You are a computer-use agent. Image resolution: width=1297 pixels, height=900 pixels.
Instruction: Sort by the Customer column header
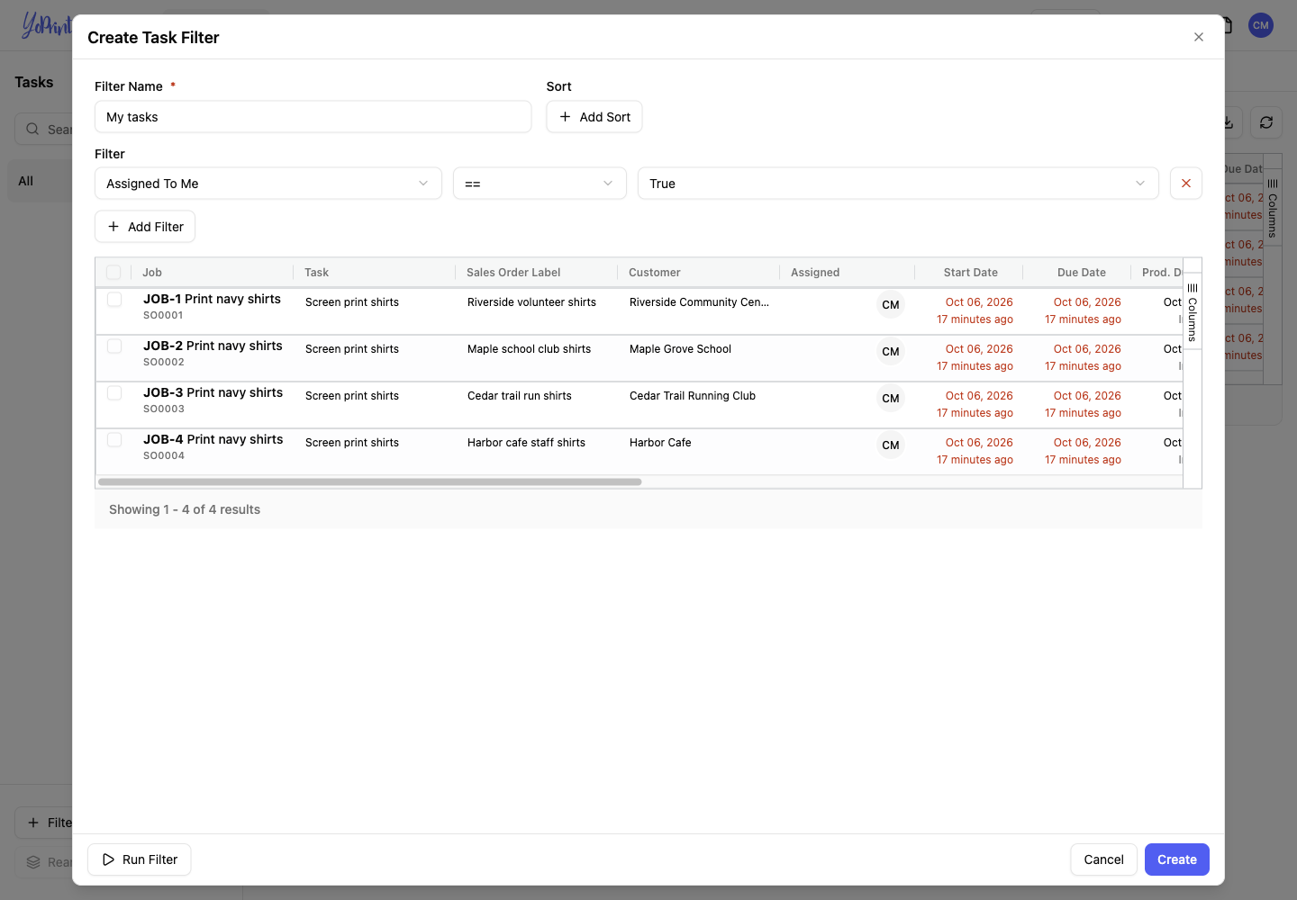655,273
